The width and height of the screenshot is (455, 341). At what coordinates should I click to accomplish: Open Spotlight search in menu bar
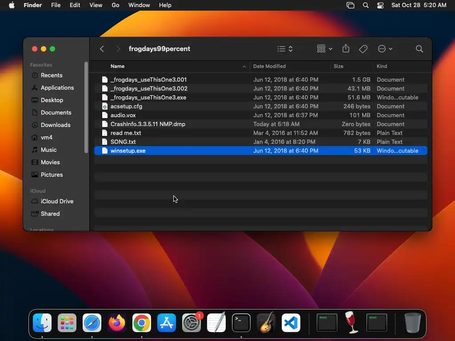coord(366,5)
